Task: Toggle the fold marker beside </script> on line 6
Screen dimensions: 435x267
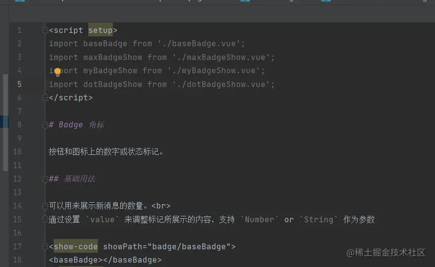Action: tap(45, 97)
